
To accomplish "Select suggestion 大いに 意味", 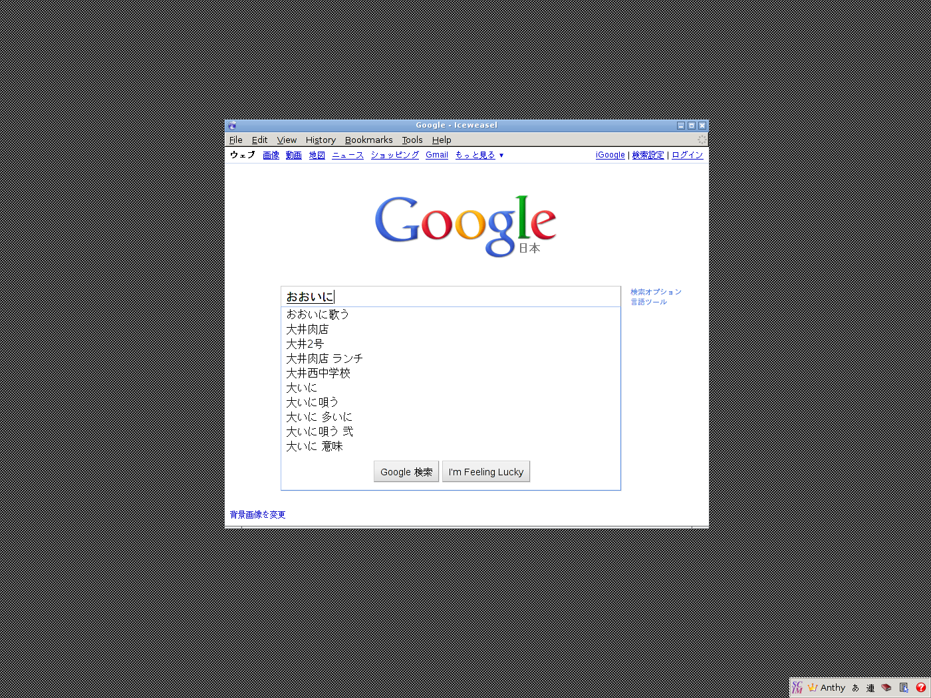I will point(451,446).
